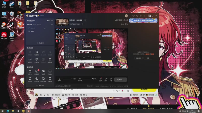Open the multi-person link icon in 互动玩法
202x113 pixels.
tap(43, 52)
